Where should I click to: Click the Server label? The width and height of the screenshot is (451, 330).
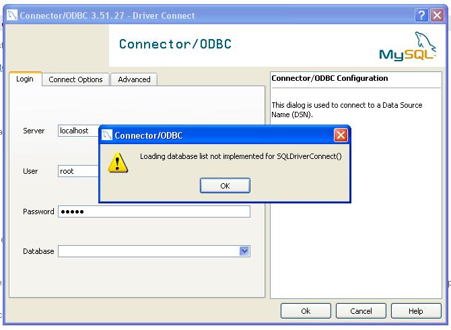tap(34, 131)
